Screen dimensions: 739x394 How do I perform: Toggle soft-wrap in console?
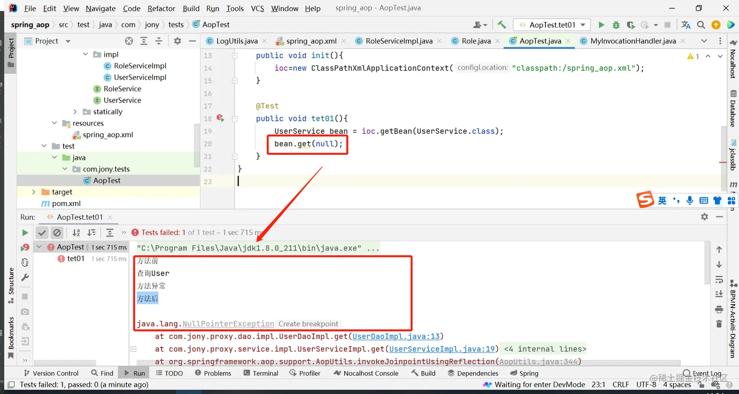pos(719,279)
